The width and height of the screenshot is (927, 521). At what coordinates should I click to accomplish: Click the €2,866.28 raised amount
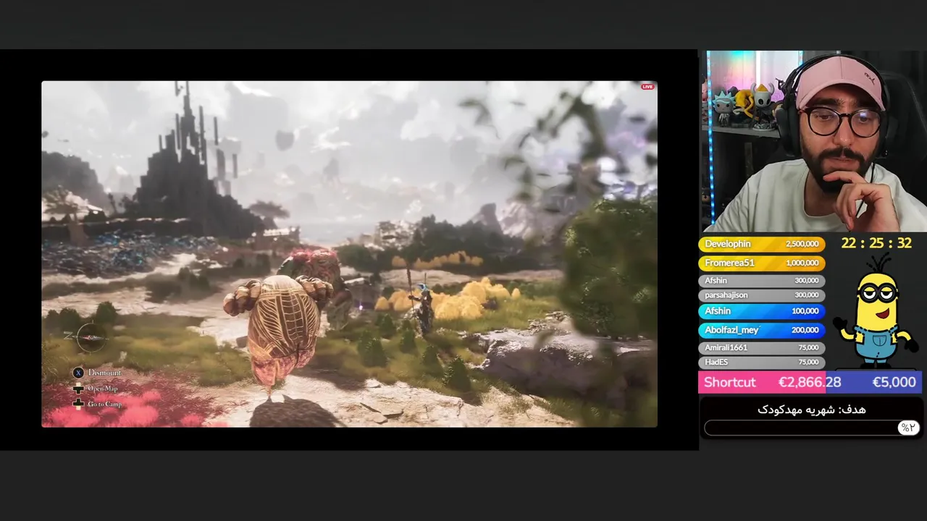(x=810, y=382)
